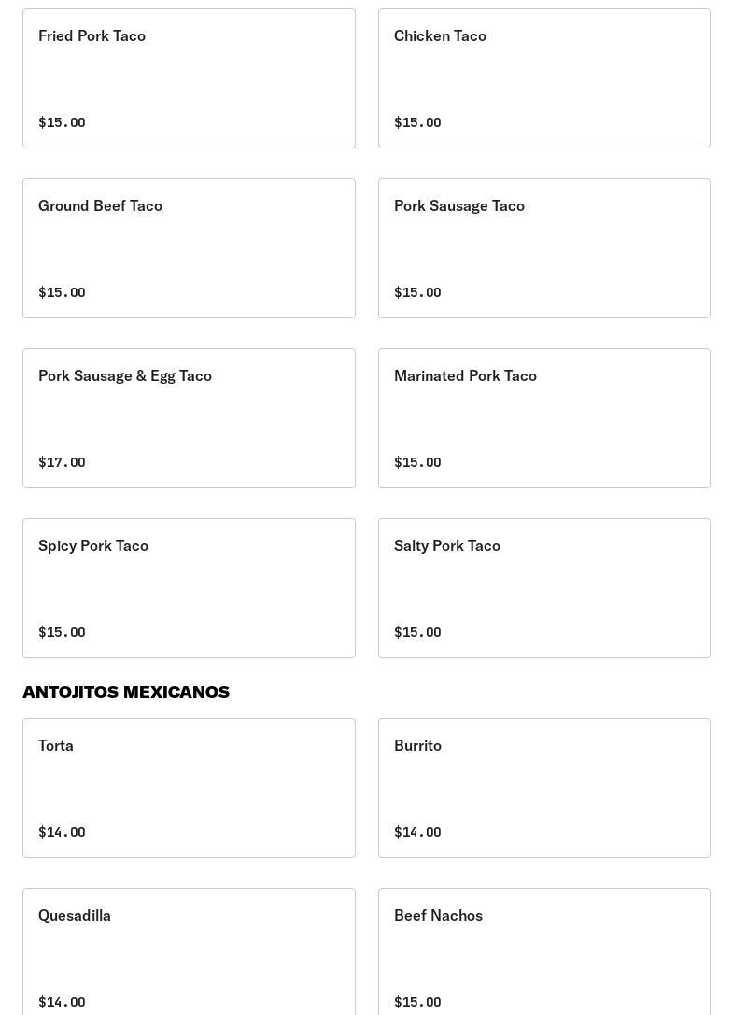The width and height of the screenshot is (733, 1015).
Task: Choose the Burrito item card
Action: 544,788
